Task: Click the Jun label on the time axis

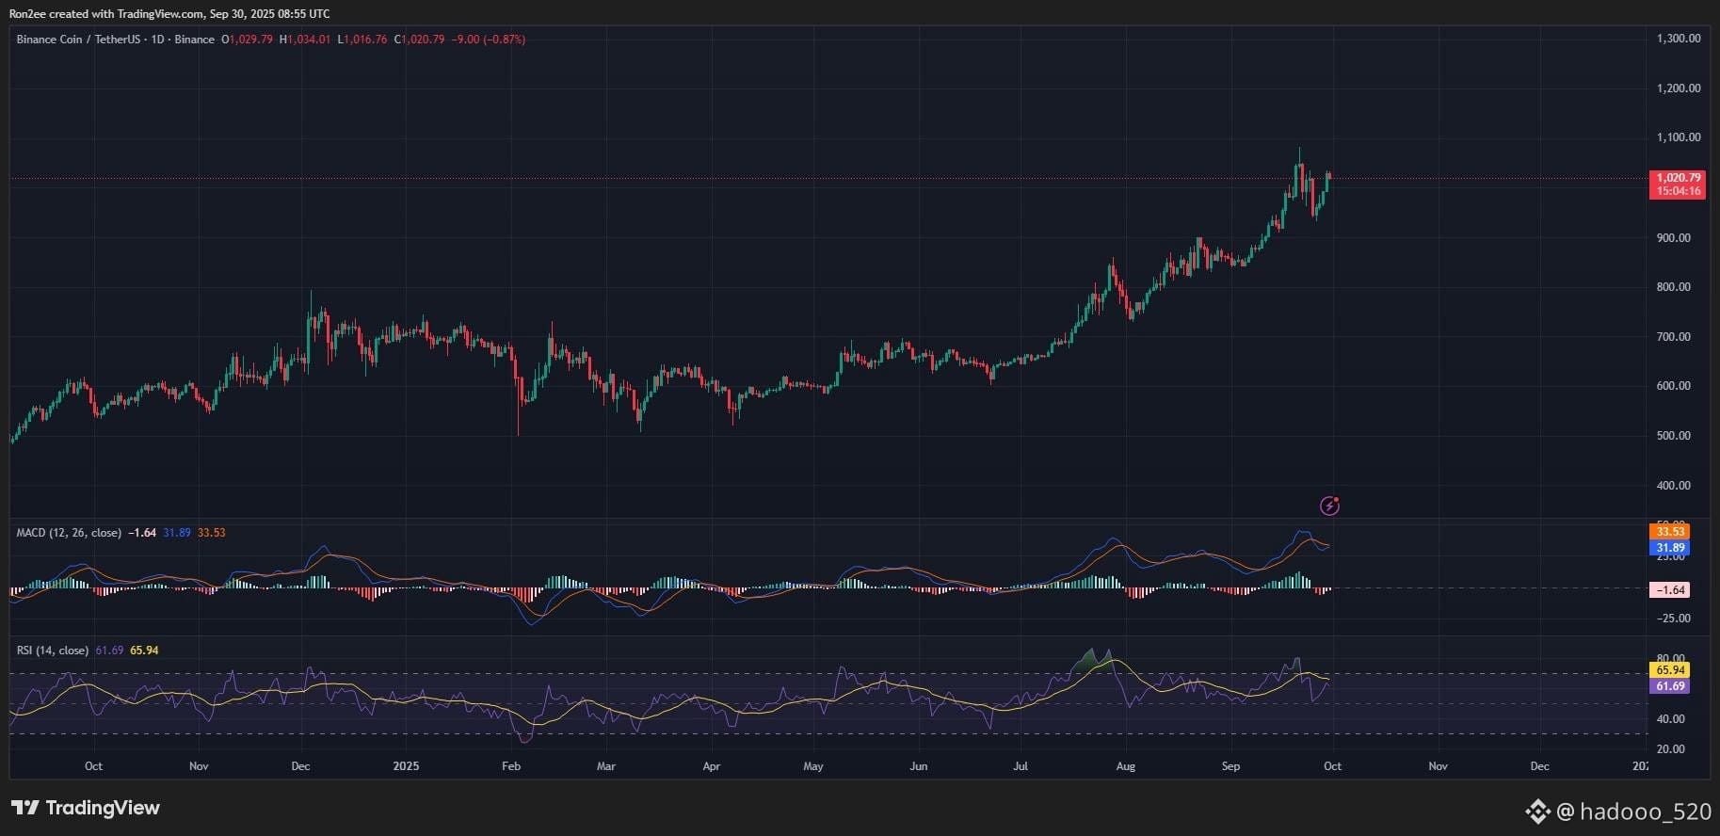Action: pyautogui.click(x=919, y=766)
